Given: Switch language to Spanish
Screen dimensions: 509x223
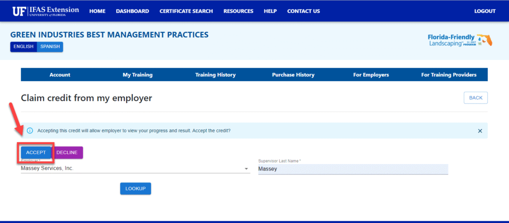Looking at the screenshot, I should click(50, 47).
